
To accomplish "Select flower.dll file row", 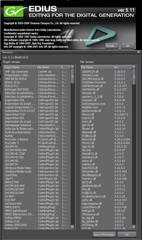I will (106, 129).
